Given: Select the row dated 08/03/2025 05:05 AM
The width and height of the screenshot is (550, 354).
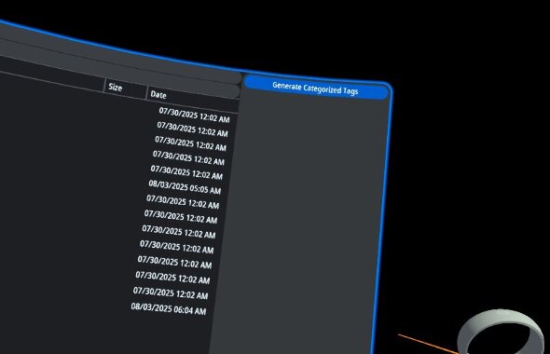Looking at the screenshot, I should pos(185,187).
